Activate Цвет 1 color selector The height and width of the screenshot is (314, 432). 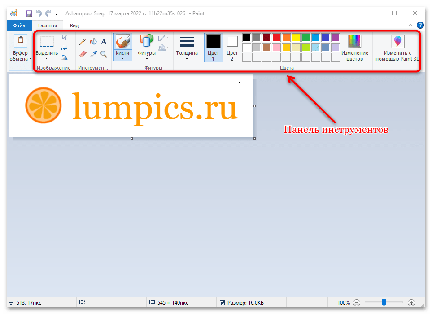213,48
